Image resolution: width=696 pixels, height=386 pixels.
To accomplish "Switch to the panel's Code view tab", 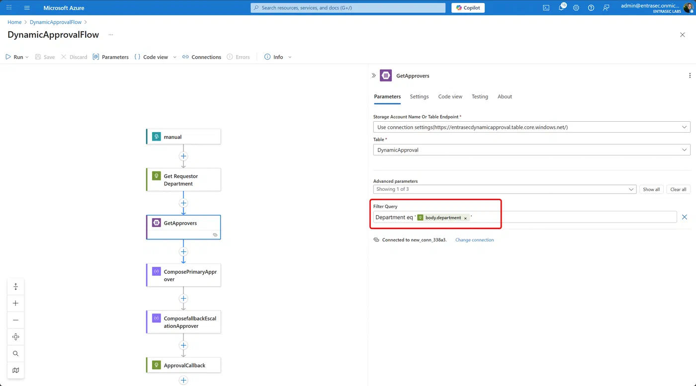I will pyautogui.click(x=450, y=96).
